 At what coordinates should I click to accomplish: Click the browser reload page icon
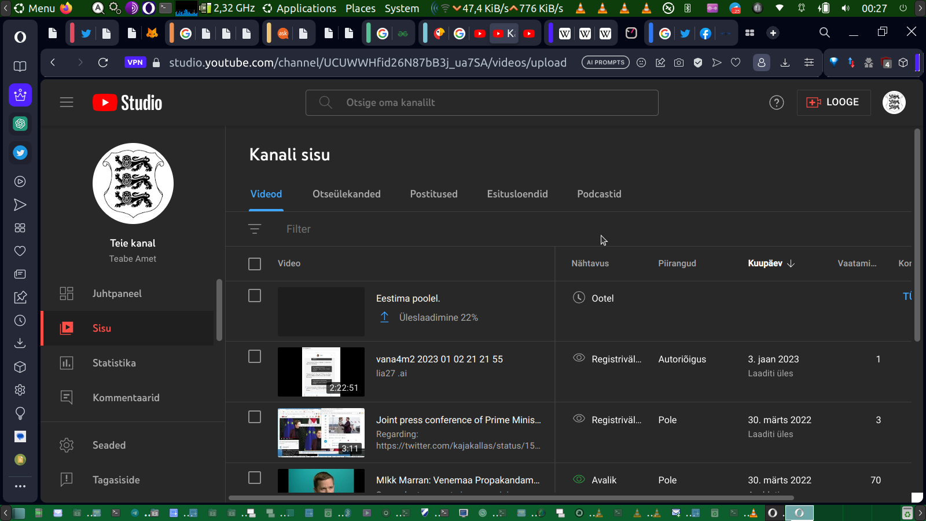103,63
